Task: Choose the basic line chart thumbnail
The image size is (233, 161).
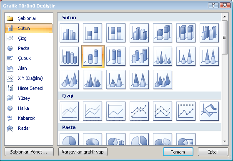Action: [69, 111]
